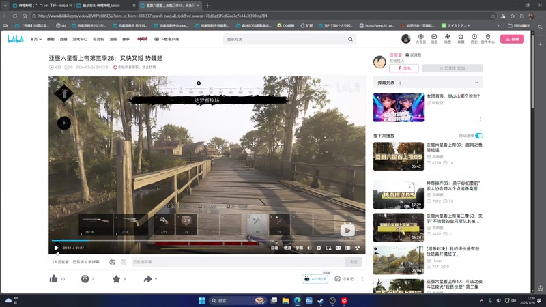Switch the player to wide screen mode
This screenshot has width=546, height=307.
tap(338, 248)
